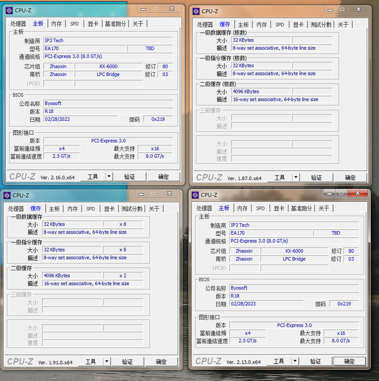Select 缓存 tab in version 1.91.0 window

[x=36, y=208]
